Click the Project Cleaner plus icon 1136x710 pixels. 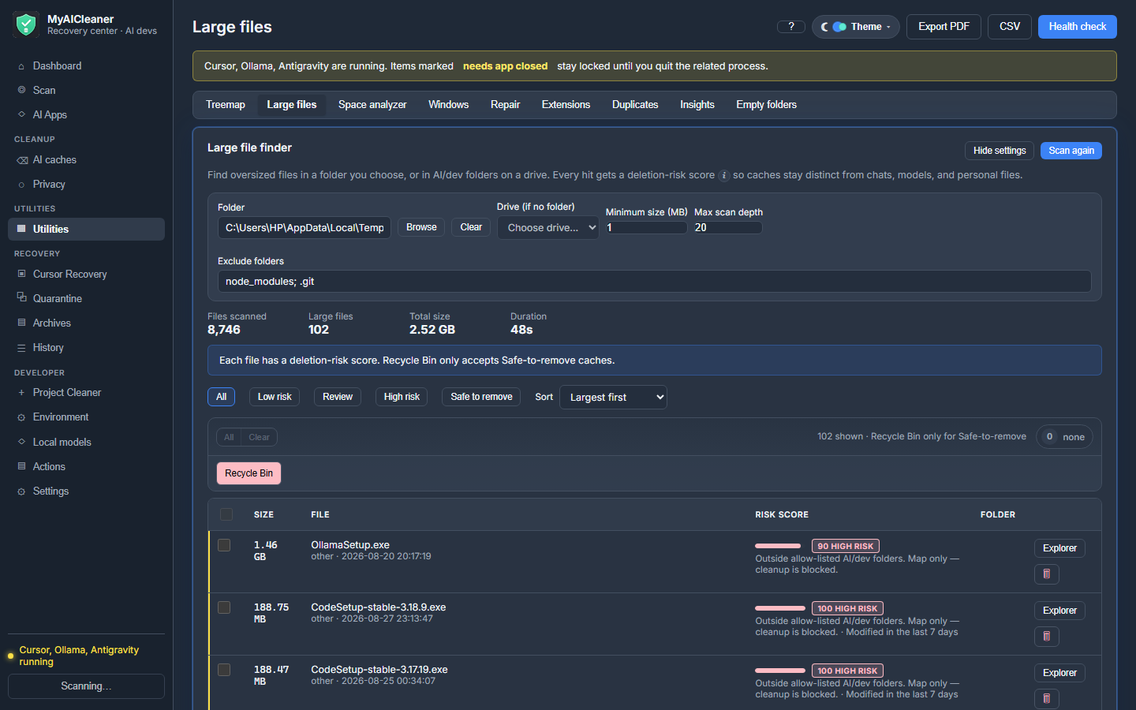click(x=21, y=393)
